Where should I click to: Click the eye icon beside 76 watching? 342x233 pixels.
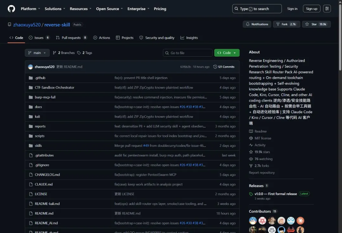tap(251, 159)
